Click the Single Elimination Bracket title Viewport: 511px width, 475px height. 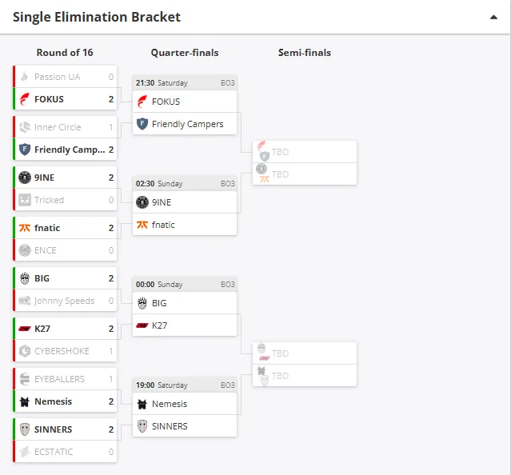coord(97,17)
